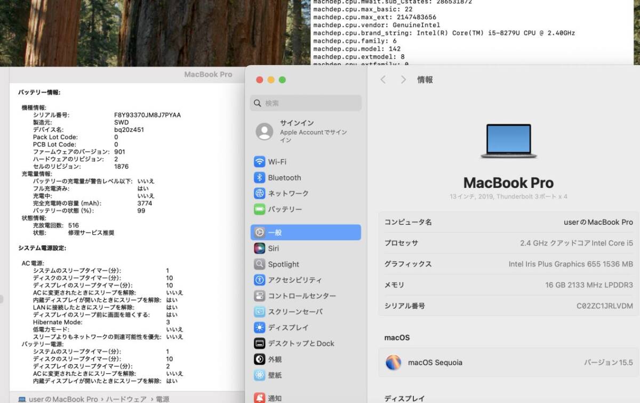Select the Bluetooth icon in sidebar
640x403 pixels.
[260, 178]
